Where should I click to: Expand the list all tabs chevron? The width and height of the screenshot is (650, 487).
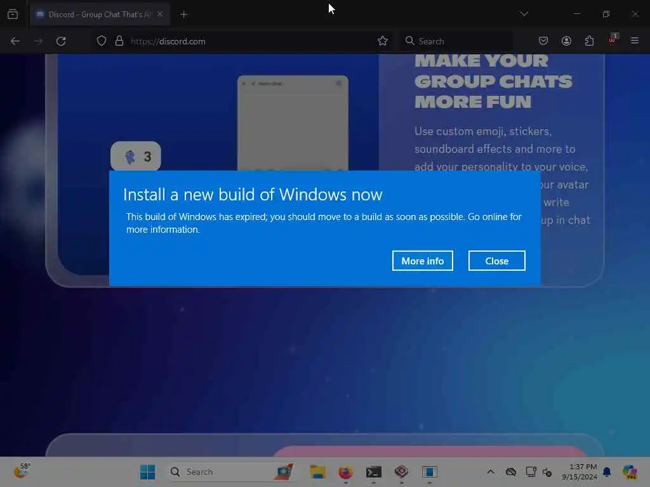click(x=524, y=14)
